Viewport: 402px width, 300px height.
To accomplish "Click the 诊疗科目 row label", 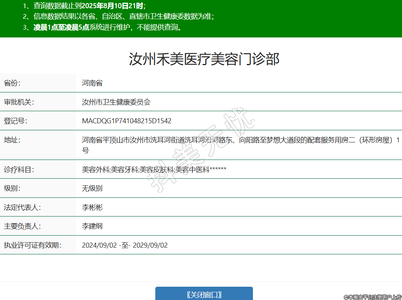I will (x=19, y=170).
